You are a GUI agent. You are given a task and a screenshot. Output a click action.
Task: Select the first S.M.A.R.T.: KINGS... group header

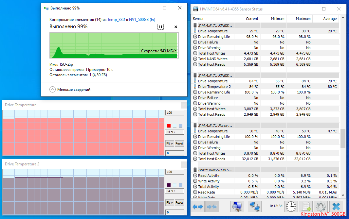pyautogui.click(x=265, y=25)
